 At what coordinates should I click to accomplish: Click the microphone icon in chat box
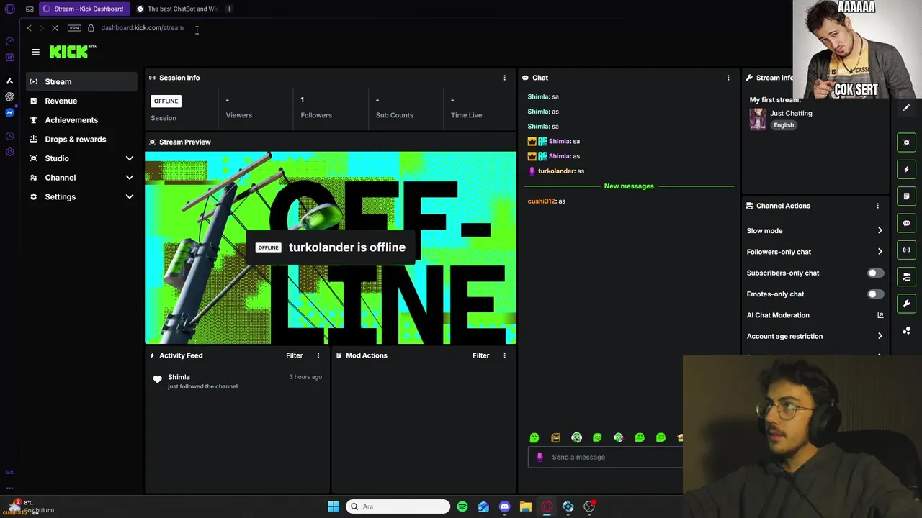pos(540,457)
